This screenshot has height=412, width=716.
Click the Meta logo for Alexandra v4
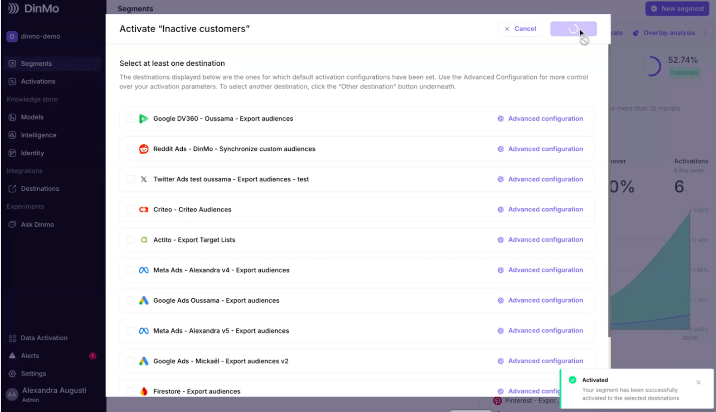(144, 270)
